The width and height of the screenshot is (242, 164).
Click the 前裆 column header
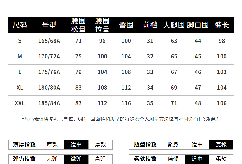point(150,25)
